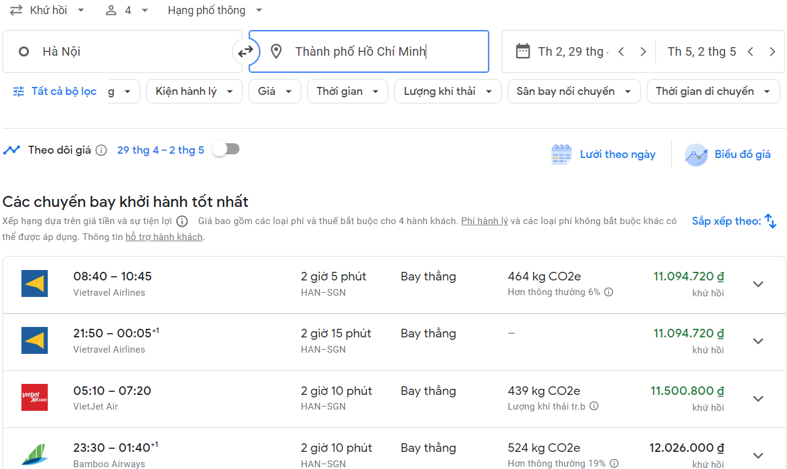
Task: Open the Hạng phổ thông class dropdown
Action: click(215, 10)
